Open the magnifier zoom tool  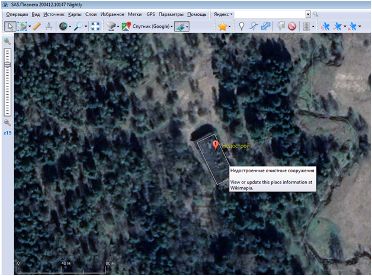(x=78, y=26)
